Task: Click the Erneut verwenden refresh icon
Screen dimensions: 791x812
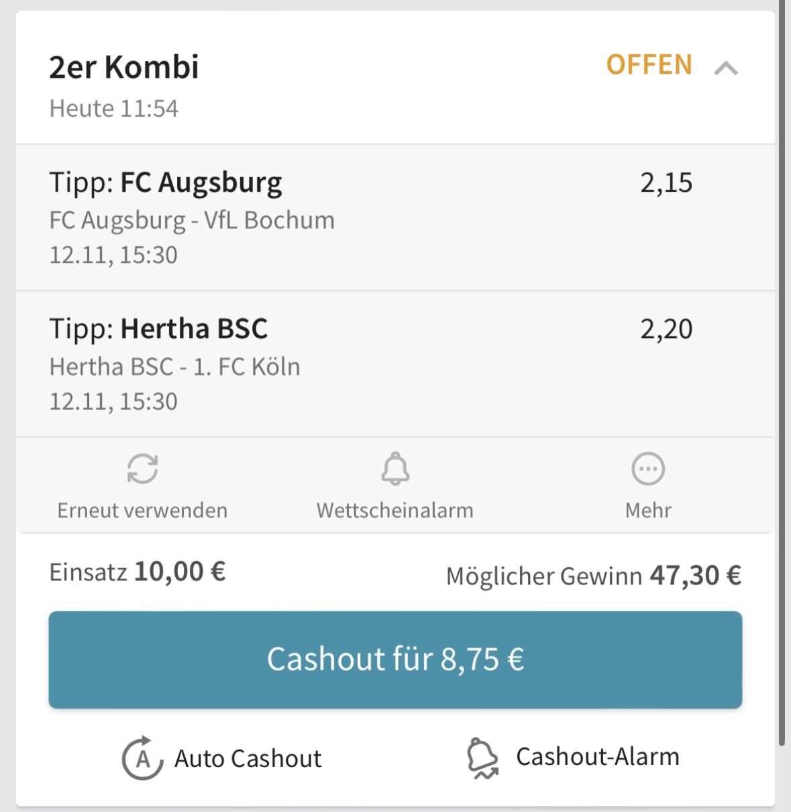Action: tap(143, 469)
